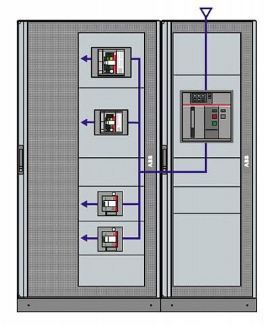Select the large empty bottom panel on right
This screenshot has height=325, width=268.
pyautogui.click(x=206, y=250)
